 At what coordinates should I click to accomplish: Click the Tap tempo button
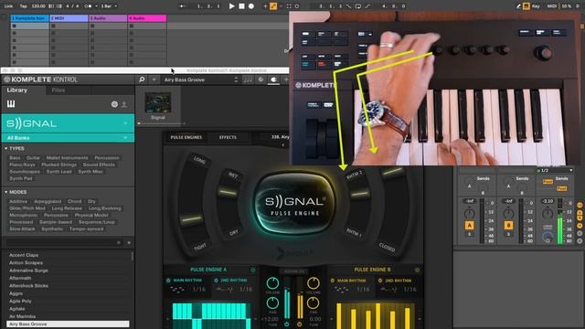(x=23, y=6)
